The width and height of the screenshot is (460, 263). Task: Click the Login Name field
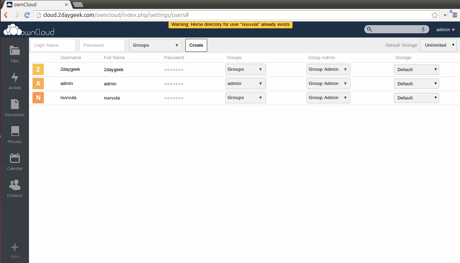click(53, 45)
